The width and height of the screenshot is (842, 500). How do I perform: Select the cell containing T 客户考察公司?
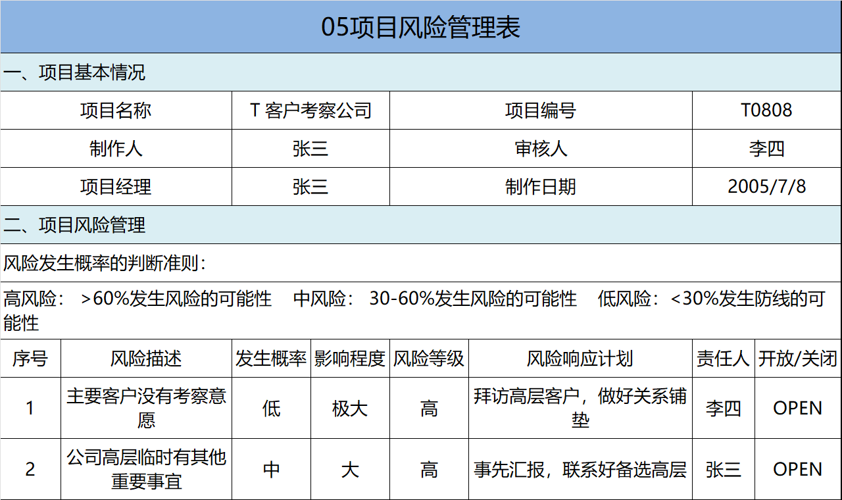[310, 111]
